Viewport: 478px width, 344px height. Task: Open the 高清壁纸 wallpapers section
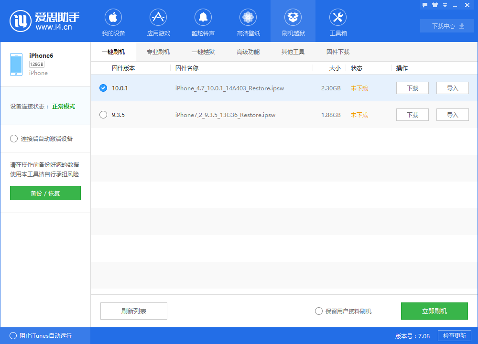point(248,21)
